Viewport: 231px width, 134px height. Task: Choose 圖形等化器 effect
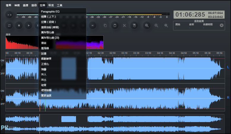tap(62, 32)
